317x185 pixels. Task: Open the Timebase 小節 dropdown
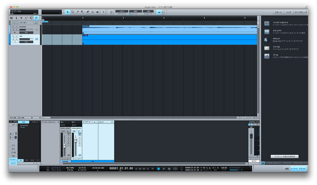[x=148, y=11]
